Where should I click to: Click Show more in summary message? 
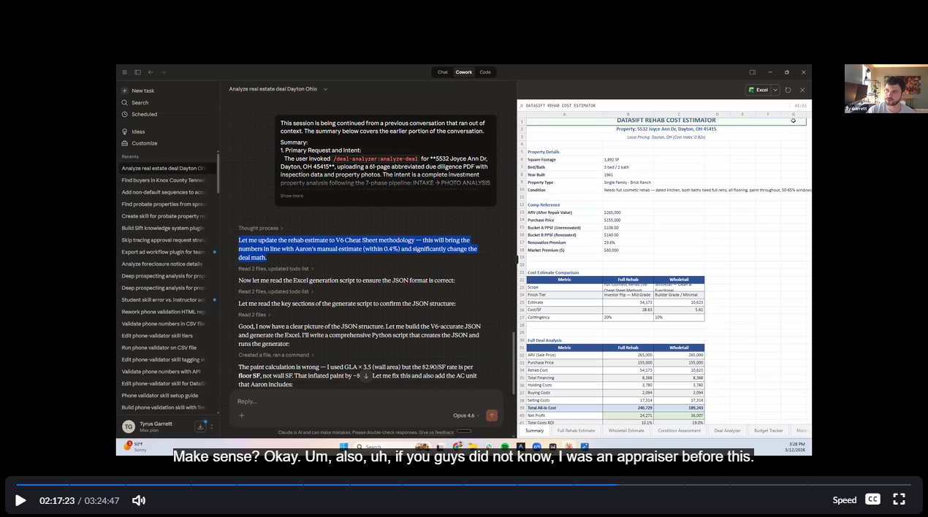(x=292, y=196)
